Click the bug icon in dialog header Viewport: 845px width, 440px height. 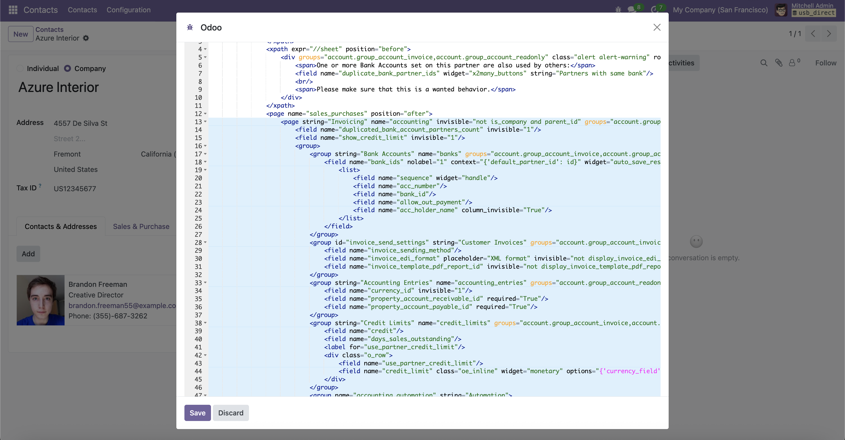tap(190, 27)
